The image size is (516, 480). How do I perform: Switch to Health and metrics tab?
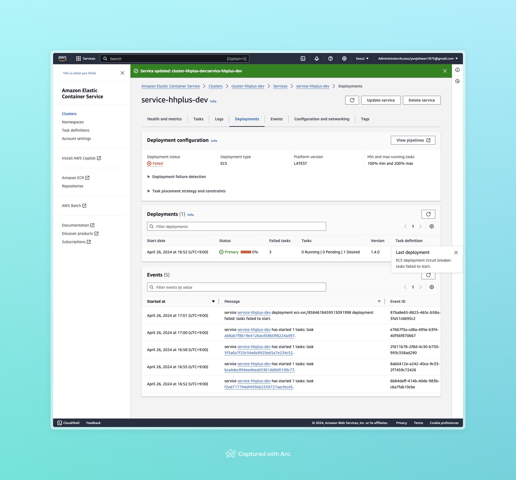[164, 119]
